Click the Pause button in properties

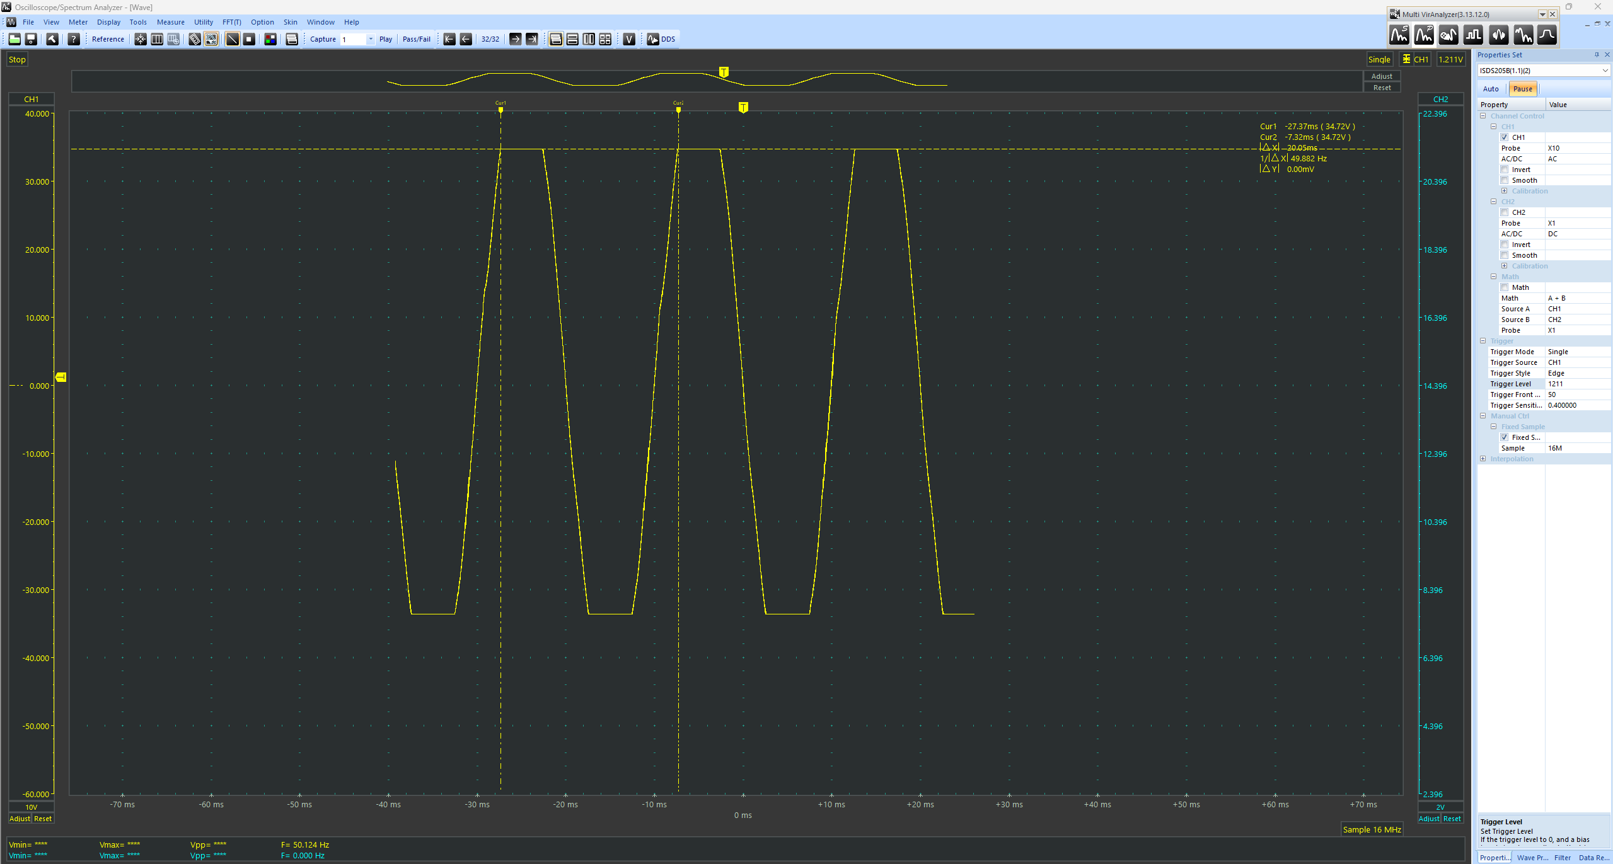tap(1522, 88)
